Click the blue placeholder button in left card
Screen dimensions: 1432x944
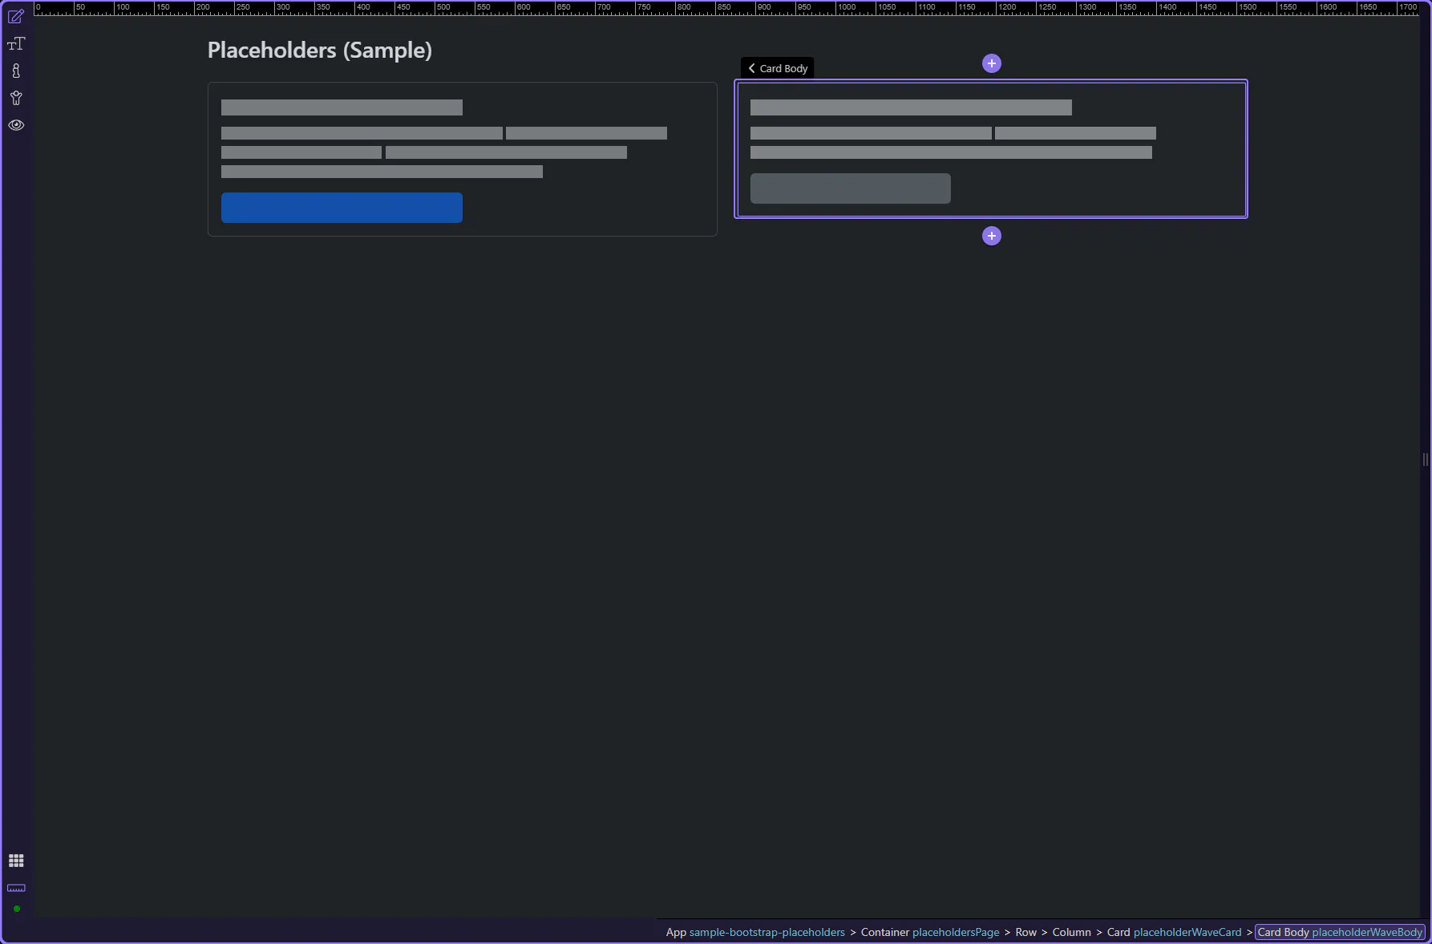tap(342, 208)
